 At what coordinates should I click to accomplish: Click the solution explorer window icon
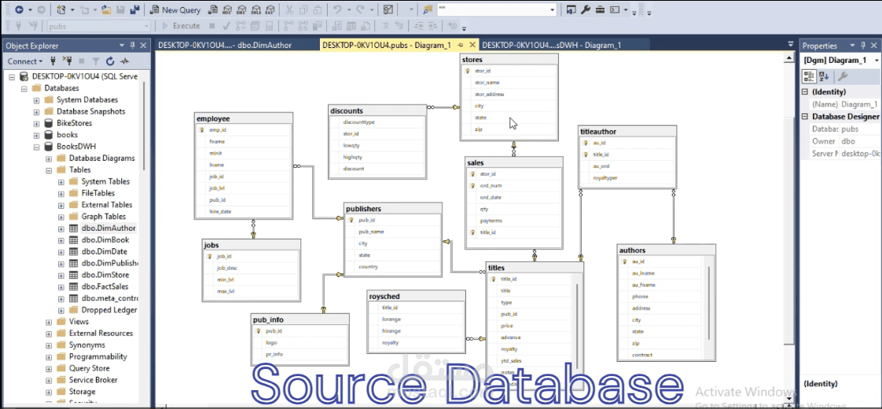571,10
